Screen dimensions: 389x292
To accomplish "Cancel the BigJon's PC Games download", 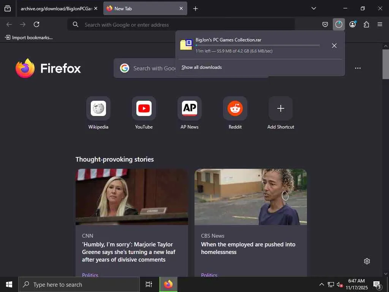I will coord(334,46).
